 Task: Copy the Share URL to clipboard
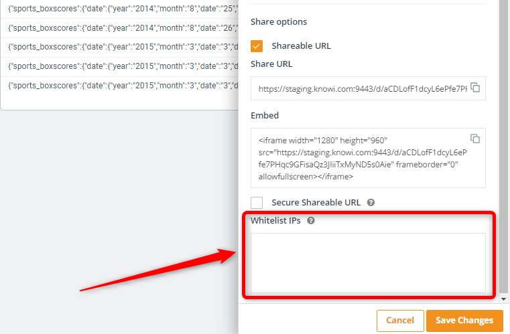click(x=475, y=88)
